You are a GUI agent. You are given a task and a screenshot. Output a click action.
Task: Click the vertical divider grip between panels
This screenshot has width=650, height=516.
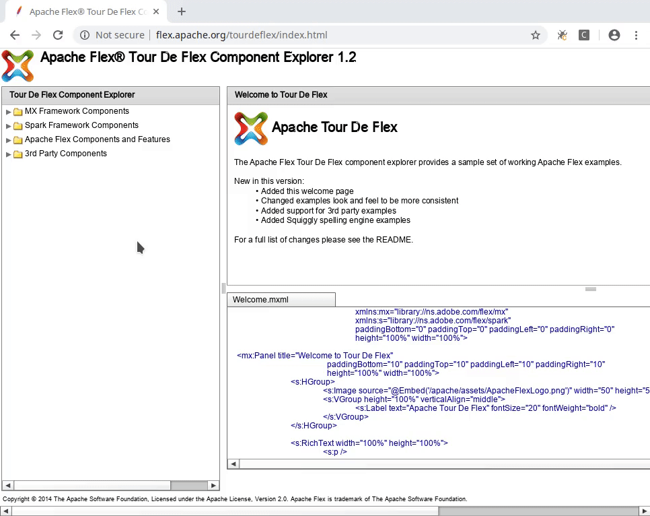click(x=223, y=288)
